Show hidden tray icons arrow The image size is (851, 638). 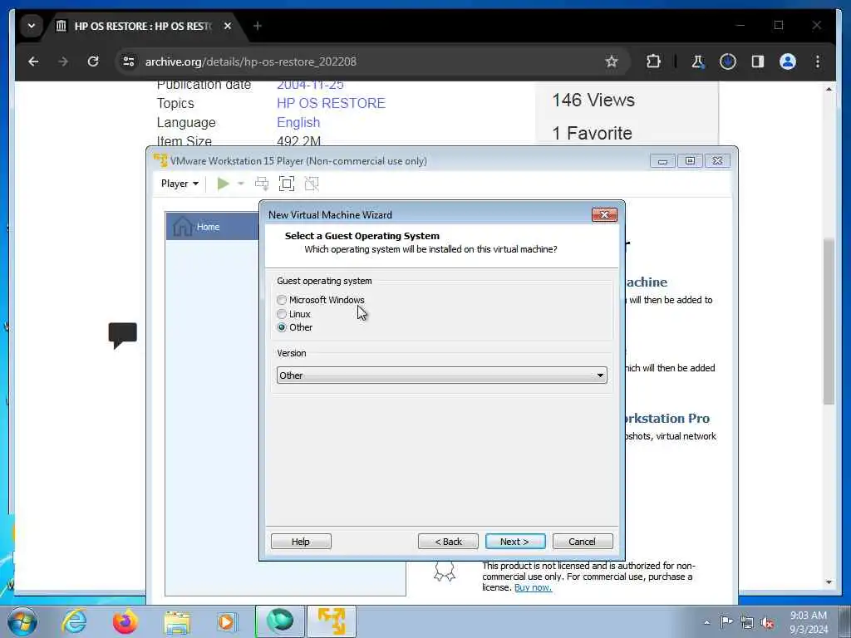point(706,622)
